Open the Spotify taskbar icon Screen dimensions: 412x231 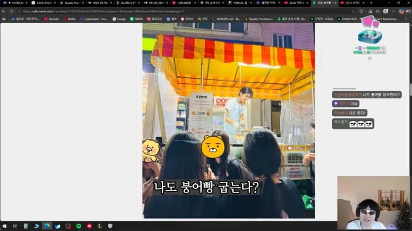[79, 226]
